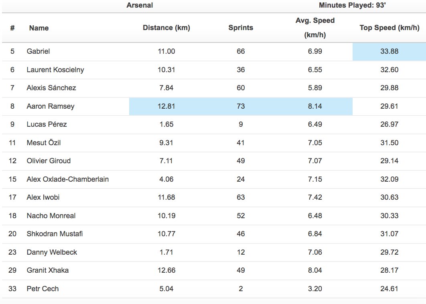This screenshot has height=304, width=426.
Task: Select the Arsenal team title
Action: coord(140,5)
